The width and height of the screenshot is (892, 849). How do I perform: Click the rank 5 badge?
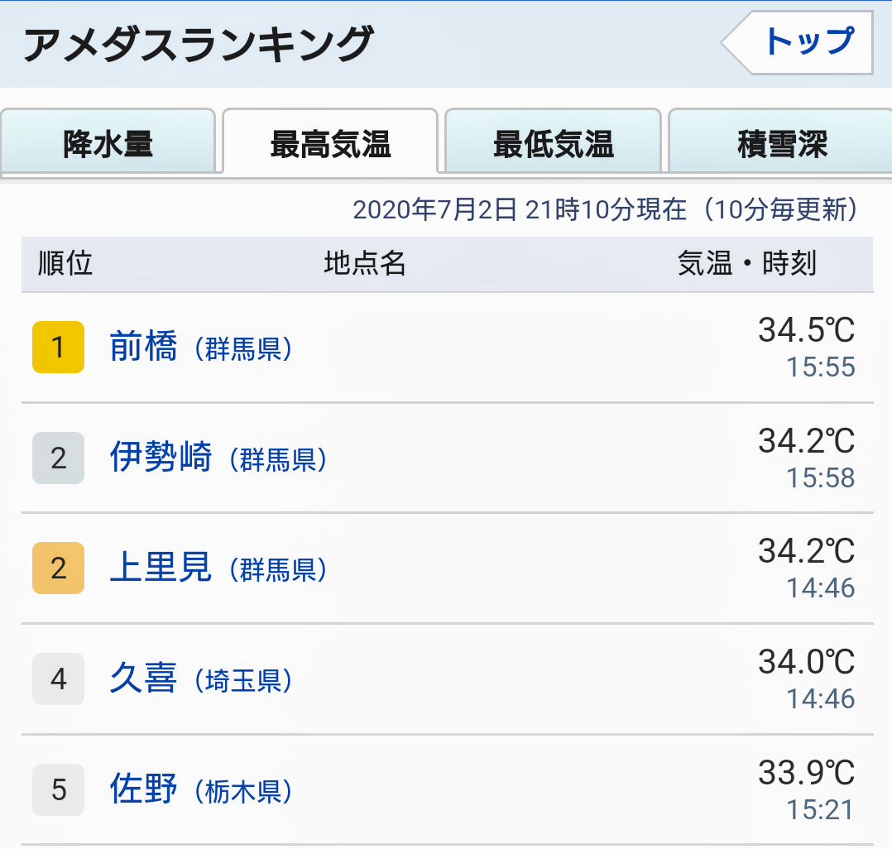[x=59, y=789]
